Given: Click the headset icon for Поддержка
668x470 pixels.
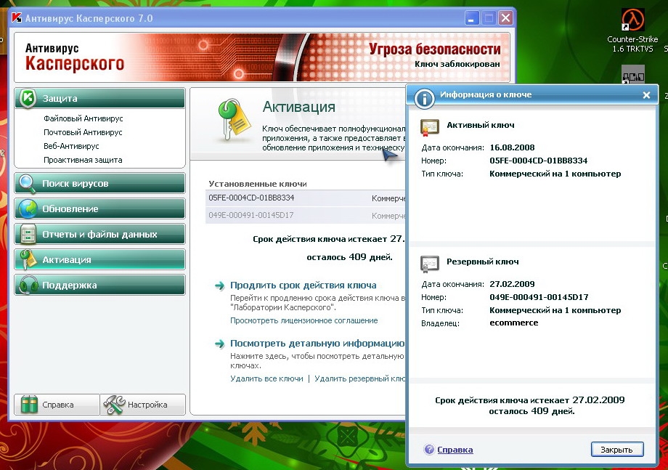Looking at the screenshot, I should (28, 285).
